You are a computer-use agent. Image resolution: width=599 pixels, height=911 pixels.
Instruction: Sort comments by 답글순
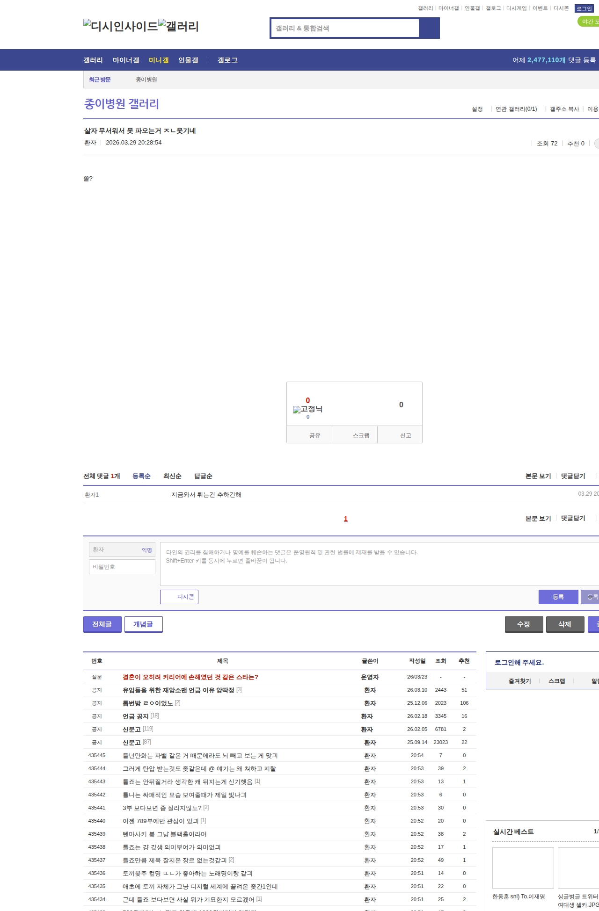point(203,476)
